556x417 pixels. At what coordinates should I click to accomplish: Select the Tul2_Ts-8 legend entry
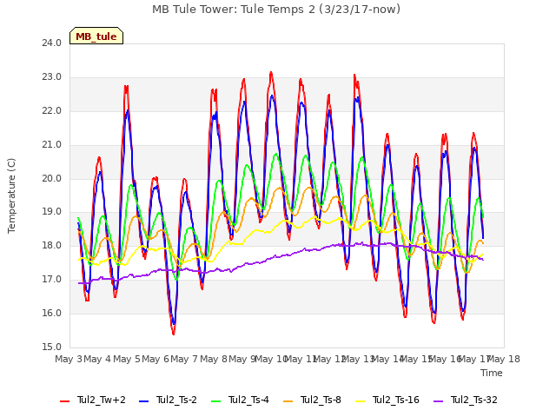(x=312, y=400)
